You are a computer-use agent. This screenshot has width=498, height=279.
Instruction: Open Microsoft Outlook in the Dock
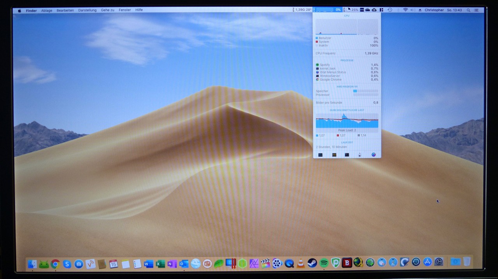[x=184, y=264]
